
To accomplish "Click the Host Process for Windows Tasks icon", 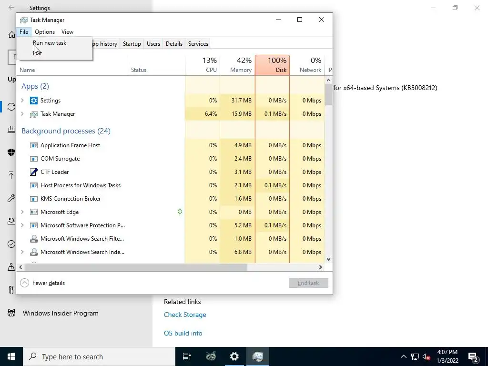I will tap(34, 185).
